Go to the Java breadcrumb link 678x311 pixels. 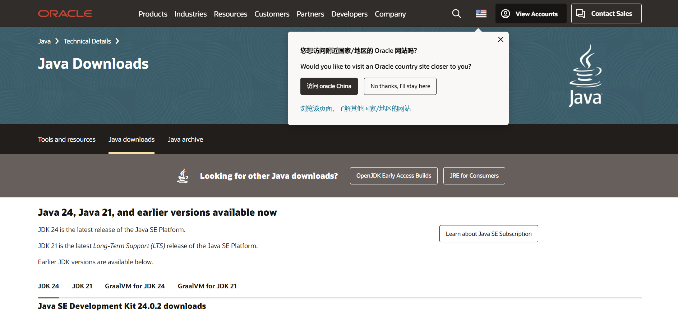click(44, 41)
